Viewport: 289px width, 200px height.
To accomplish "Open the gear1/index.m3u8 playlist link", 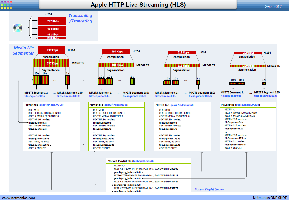I will [x=247, y=105].
